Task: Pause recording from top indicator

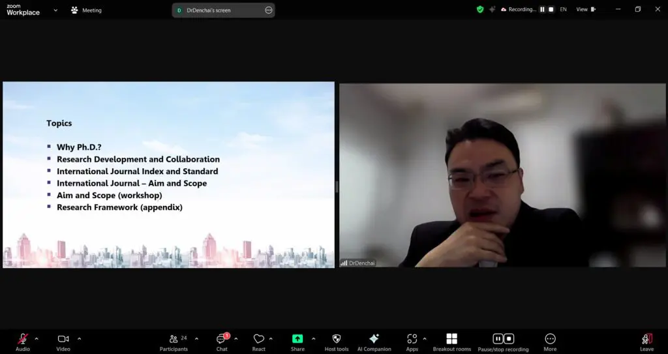Action: coord(542,9)
